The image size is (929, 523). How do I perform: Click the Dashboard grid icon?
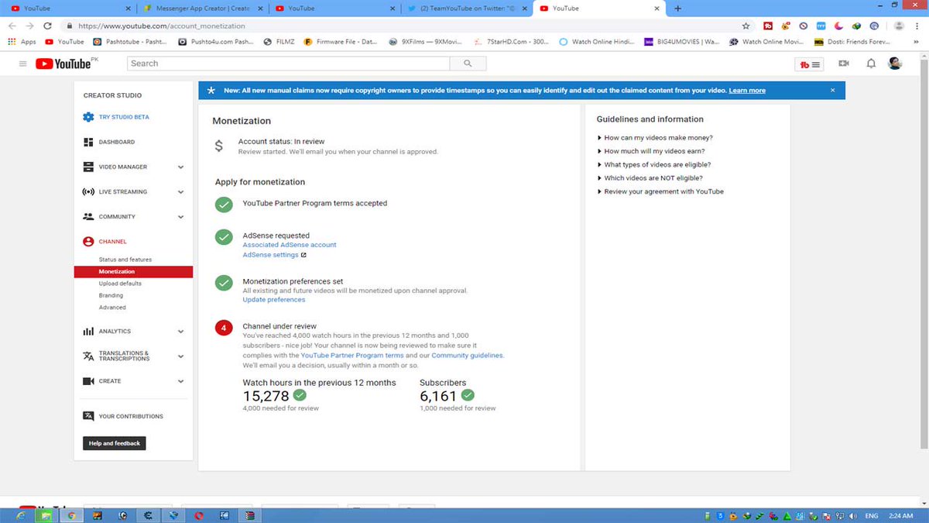click(x=88, y=142)
